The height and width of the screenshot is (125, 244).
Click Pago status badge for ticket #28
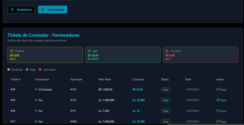166,111
